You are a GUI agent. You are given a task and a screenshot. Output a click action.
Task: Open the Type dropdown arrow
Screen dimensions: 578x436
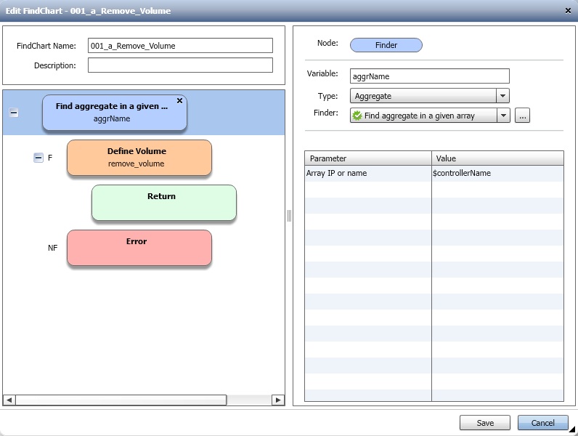502,96
